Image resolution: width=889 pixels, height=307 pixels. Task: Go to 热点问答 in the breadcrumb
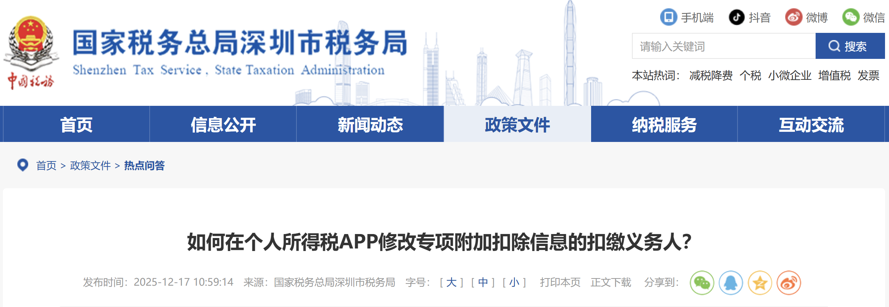(144, 165)
